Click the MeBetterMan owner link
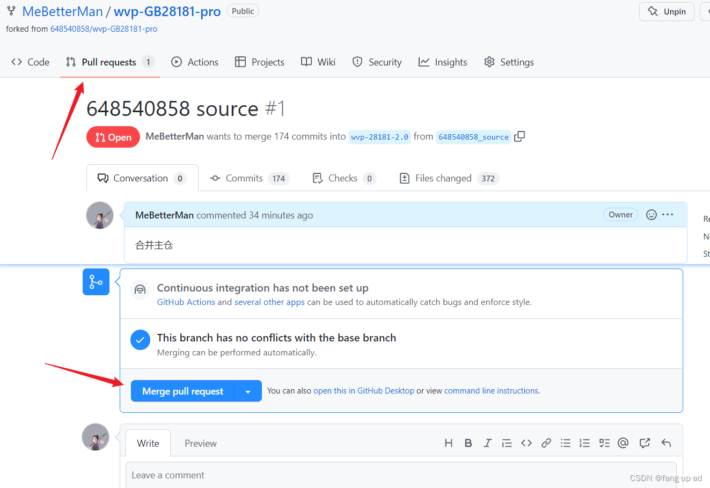This screenshot has height=488, width=710. pos(62,11)
